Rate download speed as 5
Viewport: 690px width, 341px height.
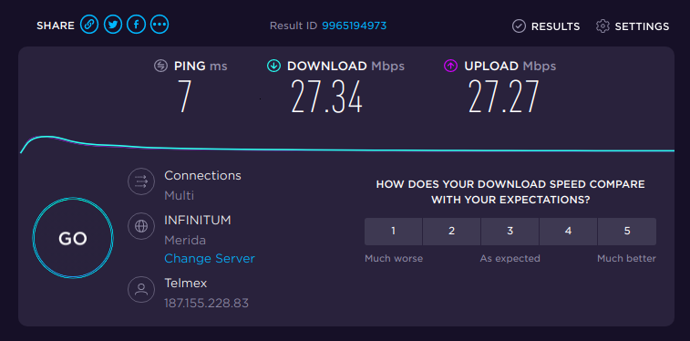(x=627, y=231)
